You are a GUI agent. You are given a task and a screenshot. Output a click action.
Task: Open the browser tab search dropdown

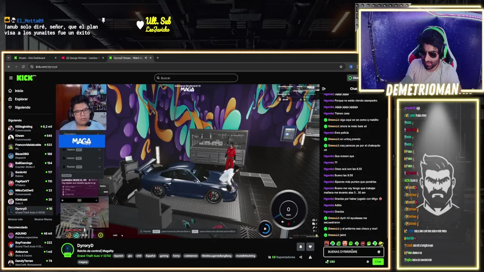pos(8,58)
